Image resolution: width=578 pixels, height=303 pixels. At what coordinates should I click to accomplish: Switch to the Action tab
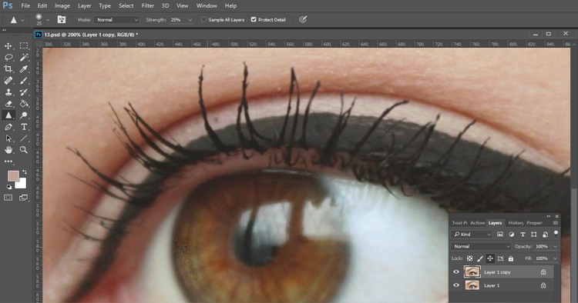(x=477, y=223)
